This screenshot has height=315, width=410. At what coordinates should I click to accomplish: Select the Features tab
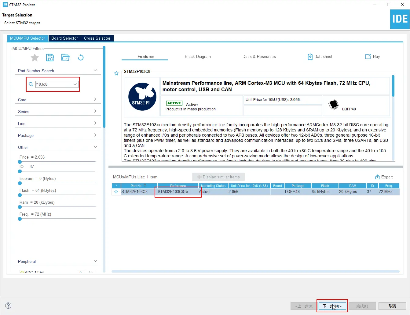pos(146,56)
